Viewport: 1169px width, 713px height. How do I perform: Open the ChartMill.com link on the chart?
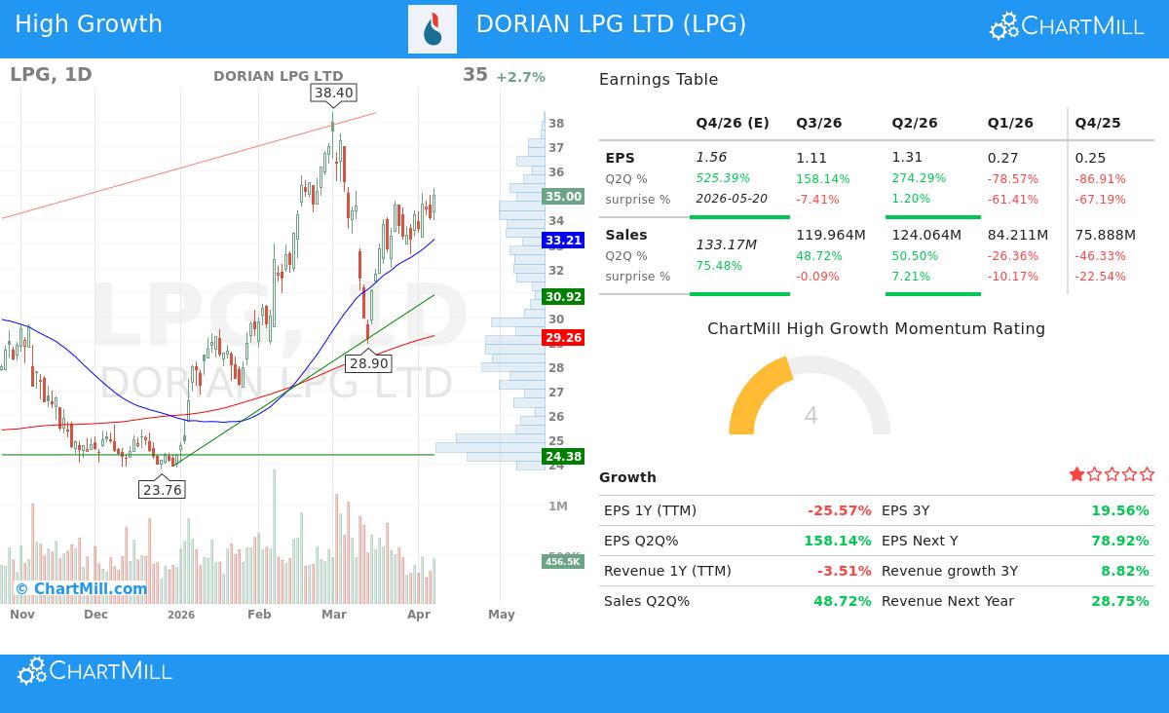pos(83,588)
